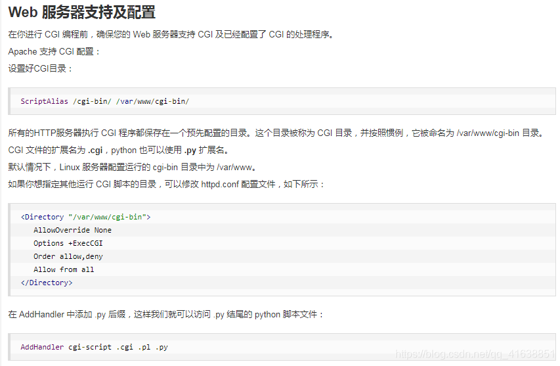
Task: Click the code line '<Directory "/var/www/cgi-bin">'
Action: pos(86,217)
